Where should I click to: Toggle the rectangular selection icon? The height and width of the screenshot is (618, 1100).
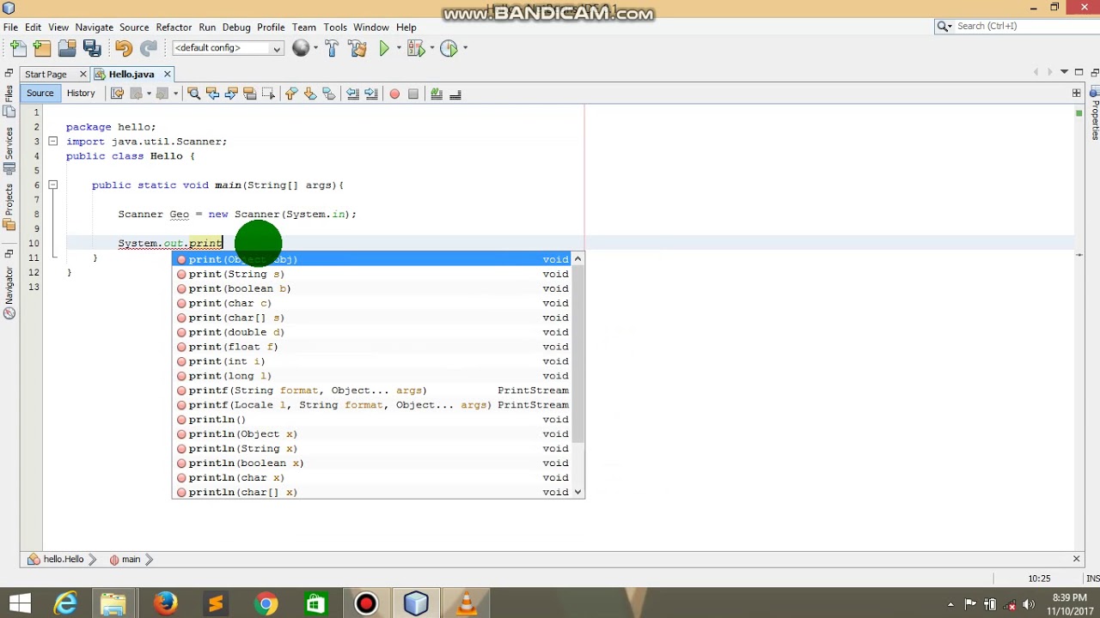(x=268, y=94)
